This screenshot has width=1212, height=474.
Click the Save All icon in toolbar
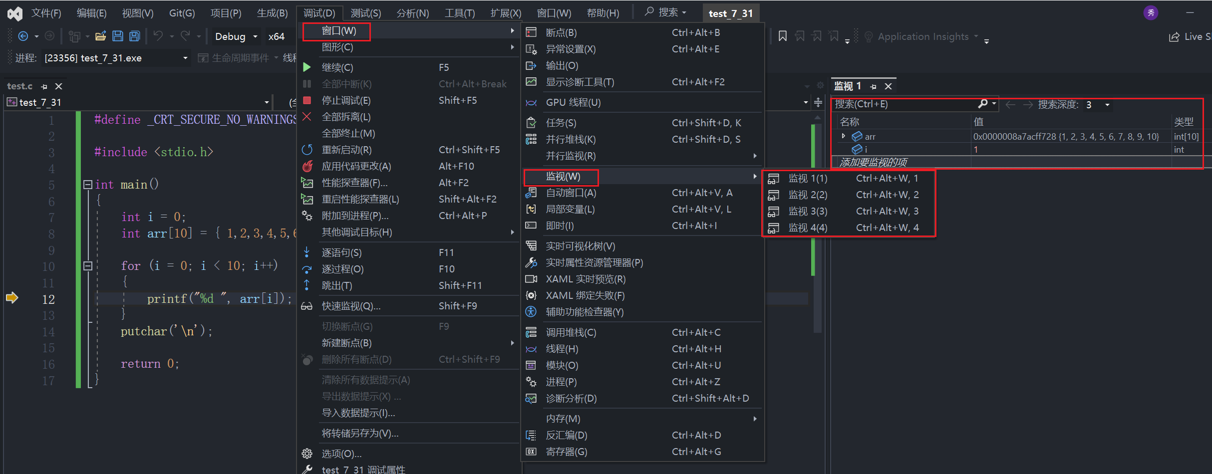click(134, 36)
